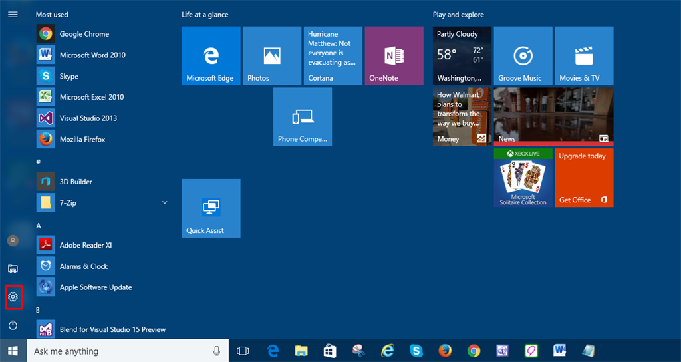Open the Quick Assist tile
The width and height of the screenshot is (681, 362).
[211, 208]
